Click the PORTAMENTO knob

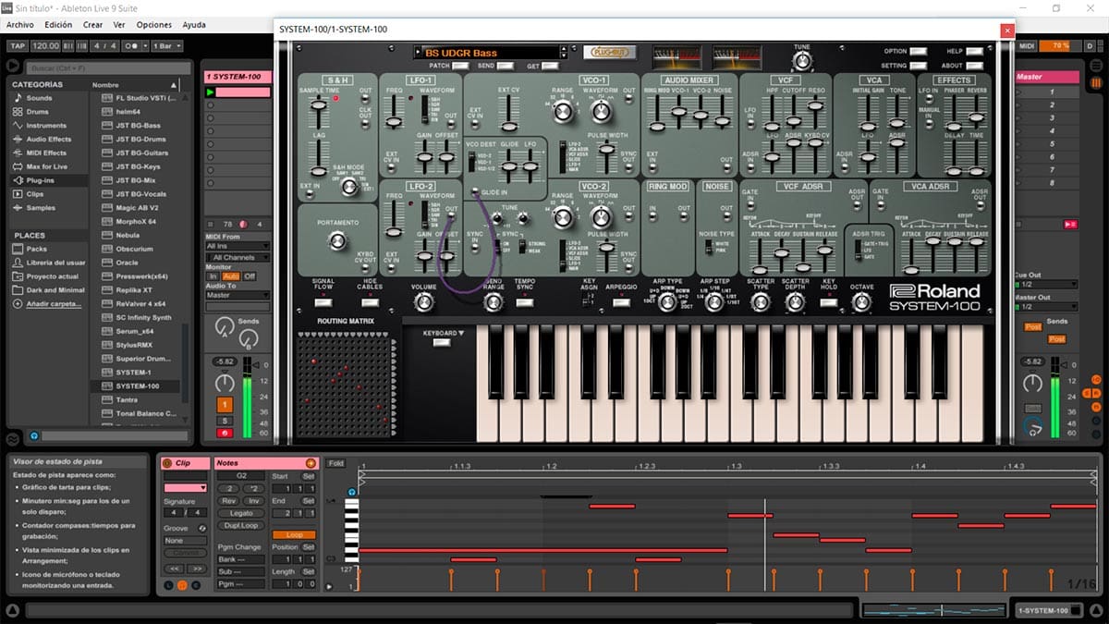(x=337, y=241)
